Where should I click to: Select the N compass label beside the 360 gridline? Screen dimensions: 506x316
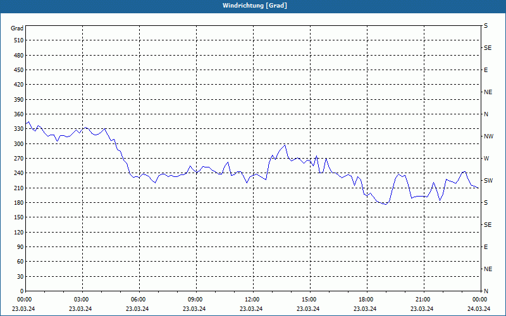pyautogui.click(x=486, y=114)
